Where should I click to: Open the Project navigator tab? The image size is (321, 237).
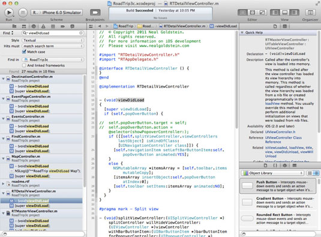[x=14, y=26]
